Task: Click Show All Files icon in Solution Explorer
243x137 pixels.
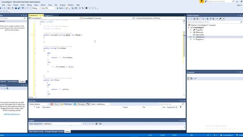Action: coord(213,19)
